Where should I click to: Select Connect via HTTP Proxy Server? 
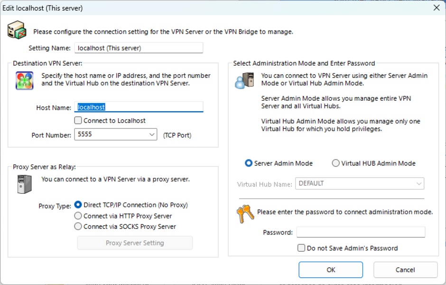[78, 216]
